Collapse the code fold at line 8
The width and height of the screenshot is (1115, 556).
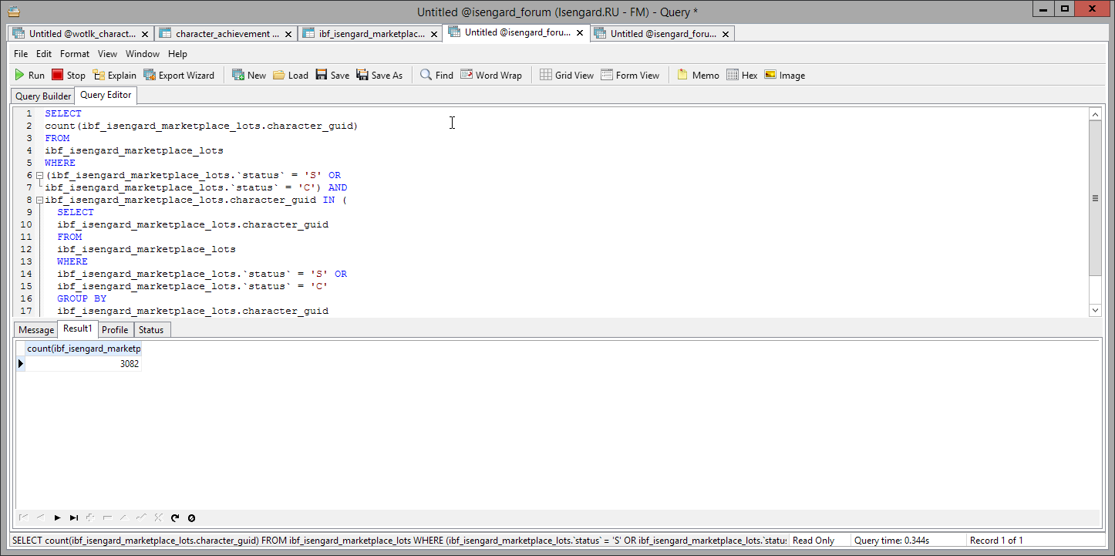(39, 200)
